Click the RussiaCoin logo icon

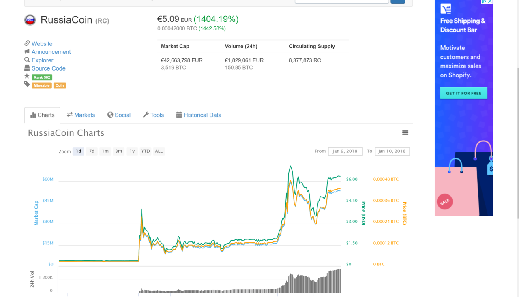click(x=30, y=19)
